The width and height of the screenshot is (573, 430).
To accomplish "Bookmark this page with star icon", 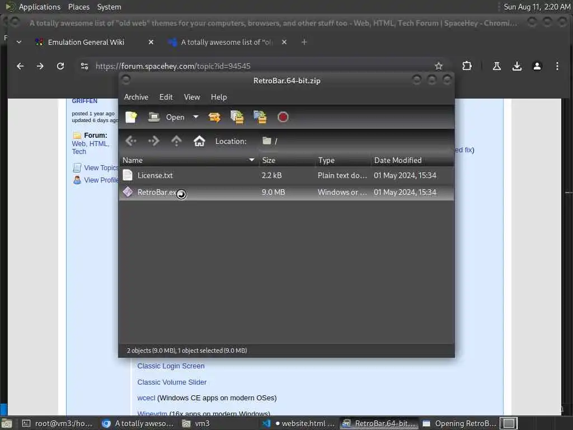I will point(439,66).
